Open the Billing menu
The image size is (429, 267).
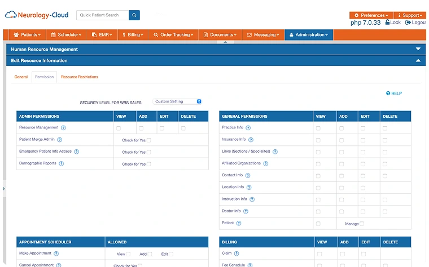[133, 35]
